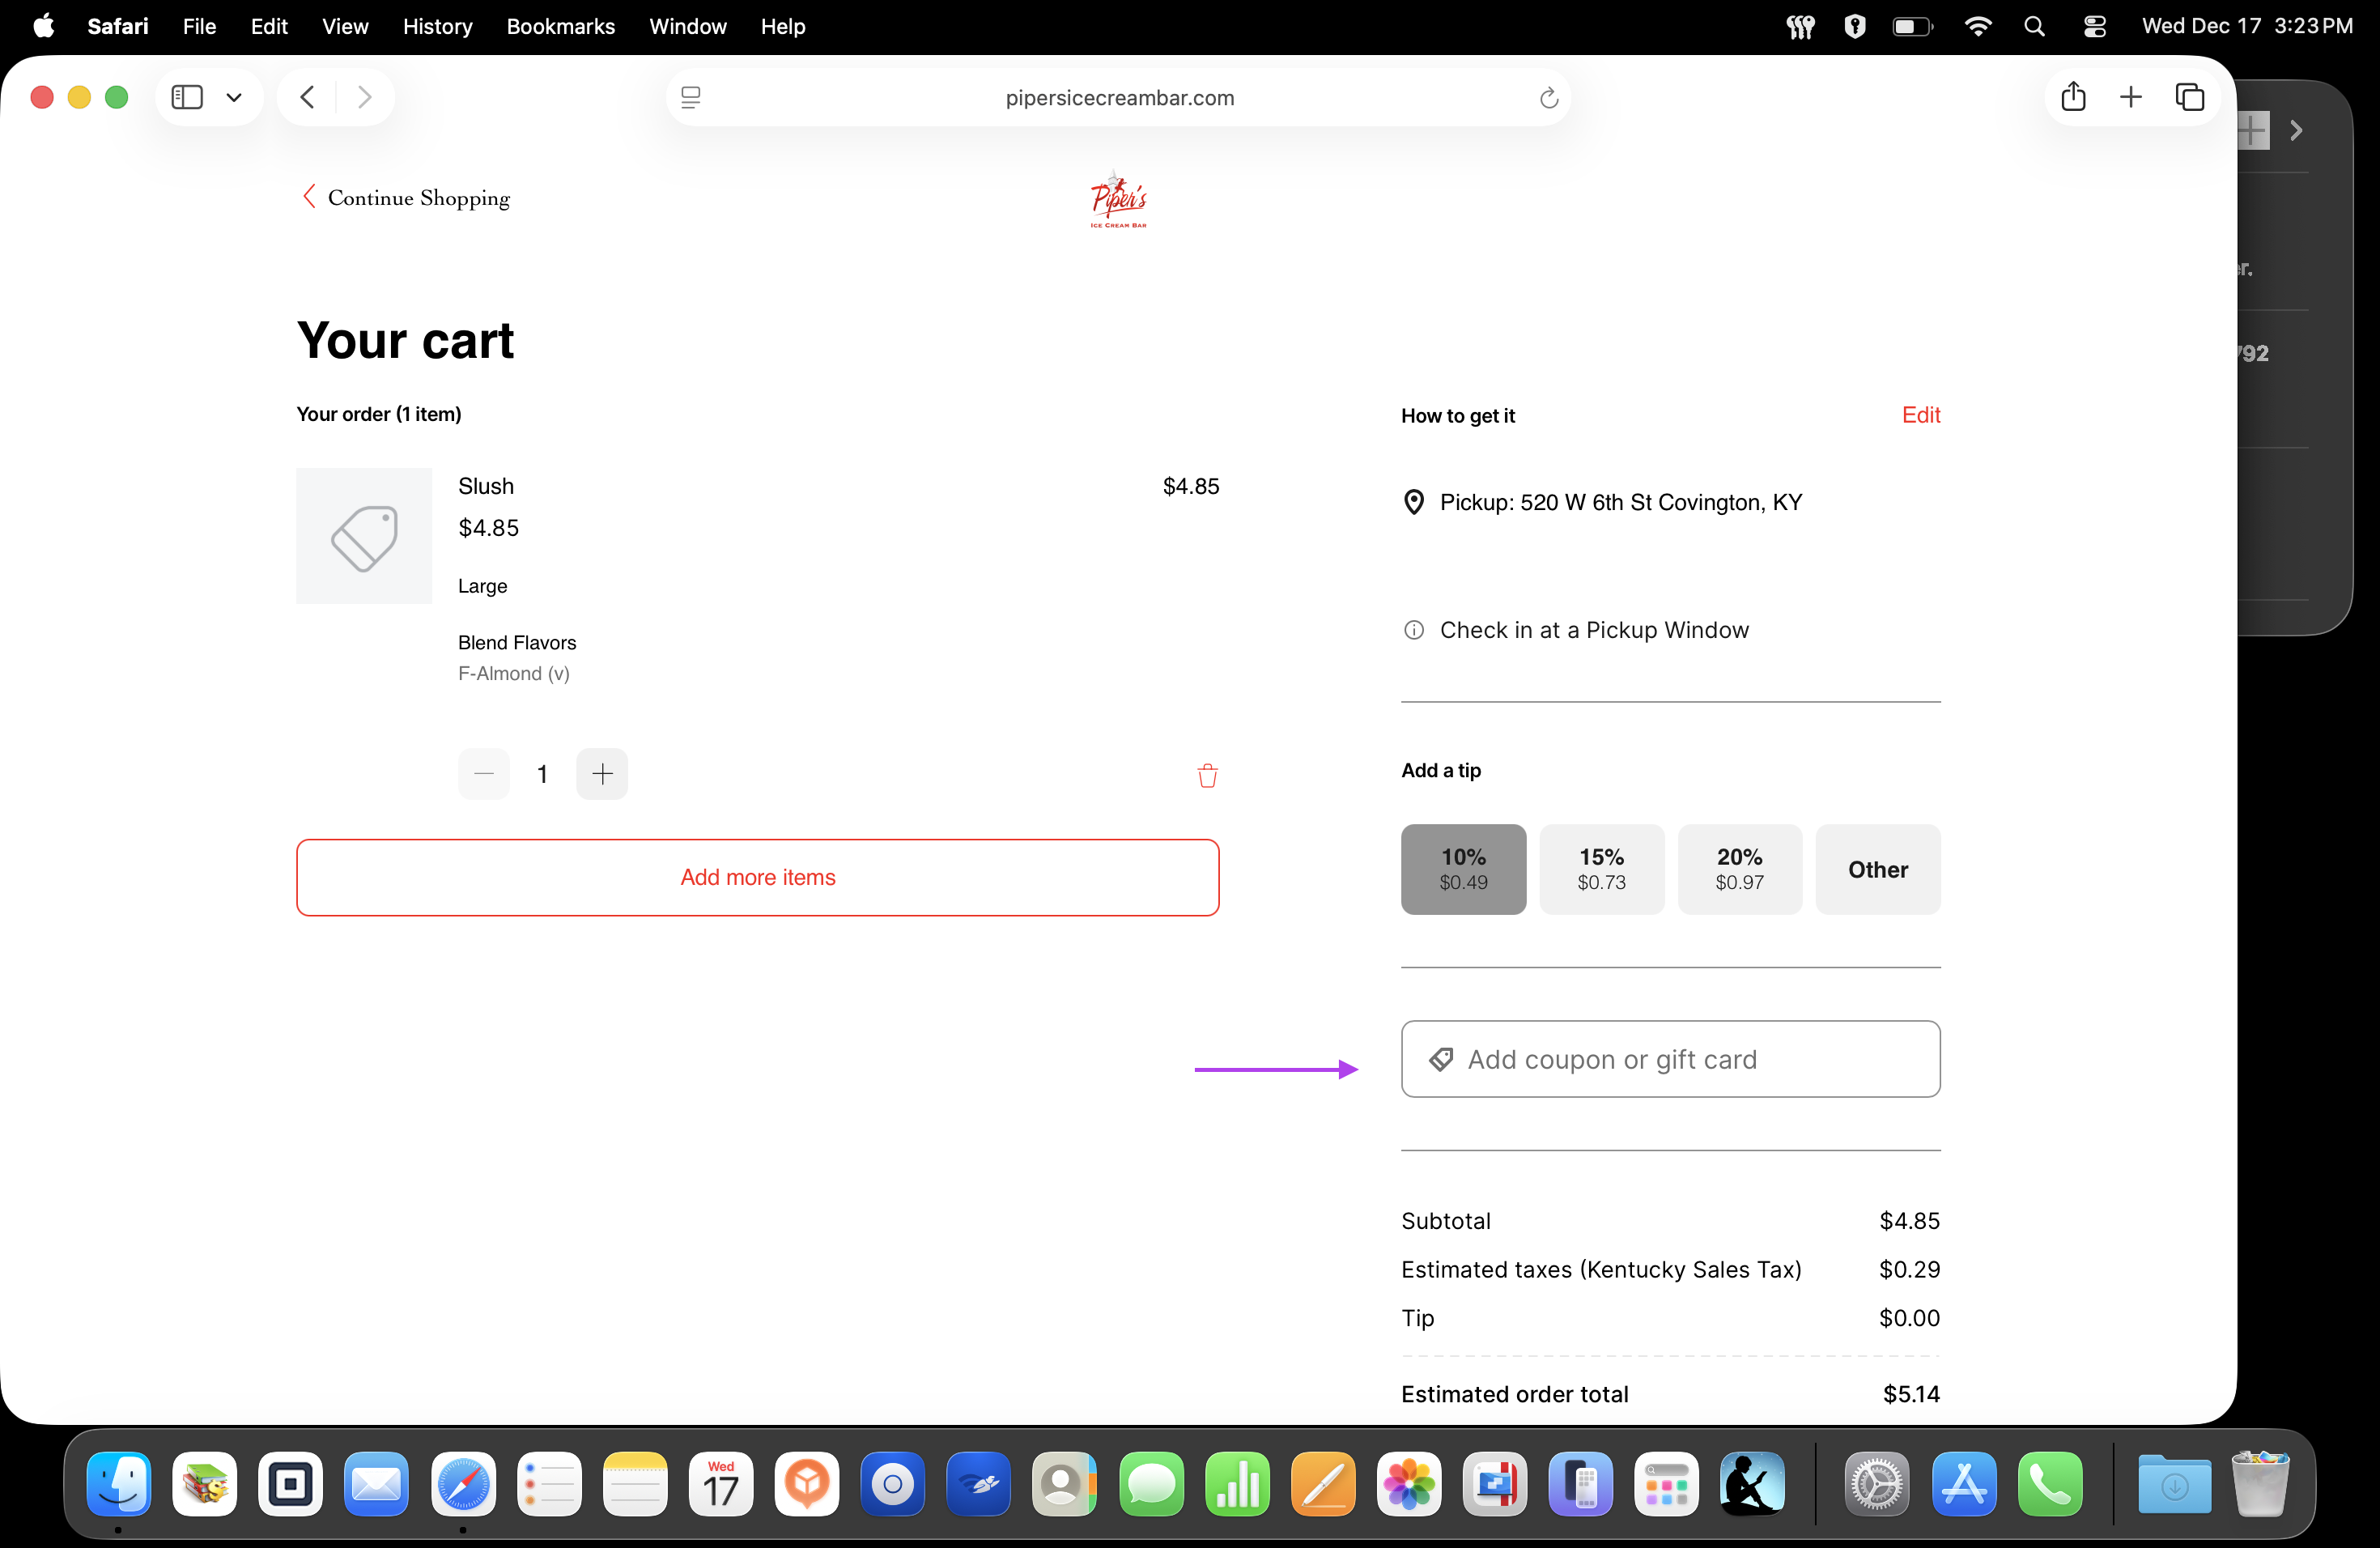The width and height of the screenshot is (2380, 1548).
Task: Open the File menu
Action: point(199,26)
